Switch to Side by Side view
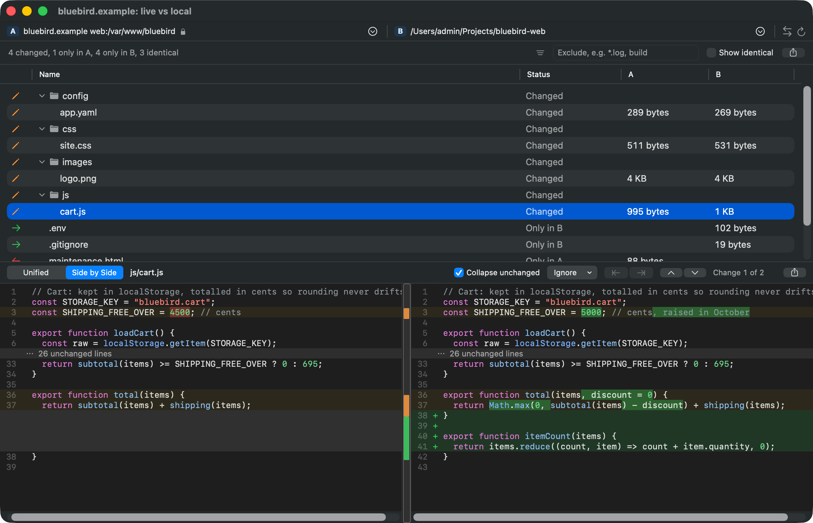 pyautogui.click(x=94, y=273)
